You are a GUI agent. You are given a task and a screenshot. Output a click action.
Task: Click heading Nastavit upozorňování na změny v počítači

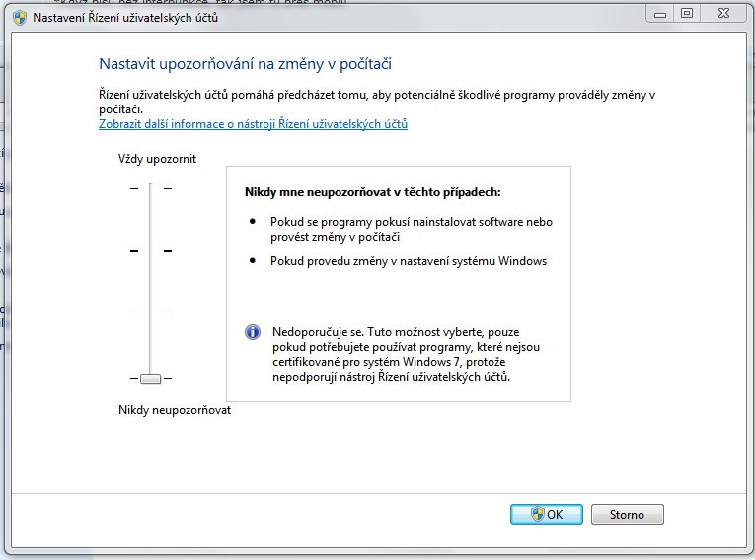[245, 64]
